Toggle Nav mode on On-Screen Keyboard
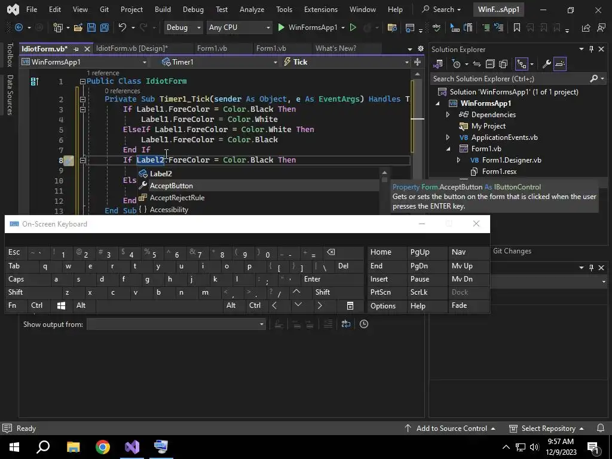612x459 pixels. [469, 252]
